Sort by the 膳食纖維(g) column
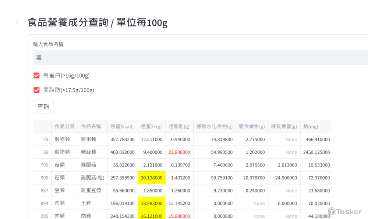This screenshot has height=219, width=368. pos(252,126)
